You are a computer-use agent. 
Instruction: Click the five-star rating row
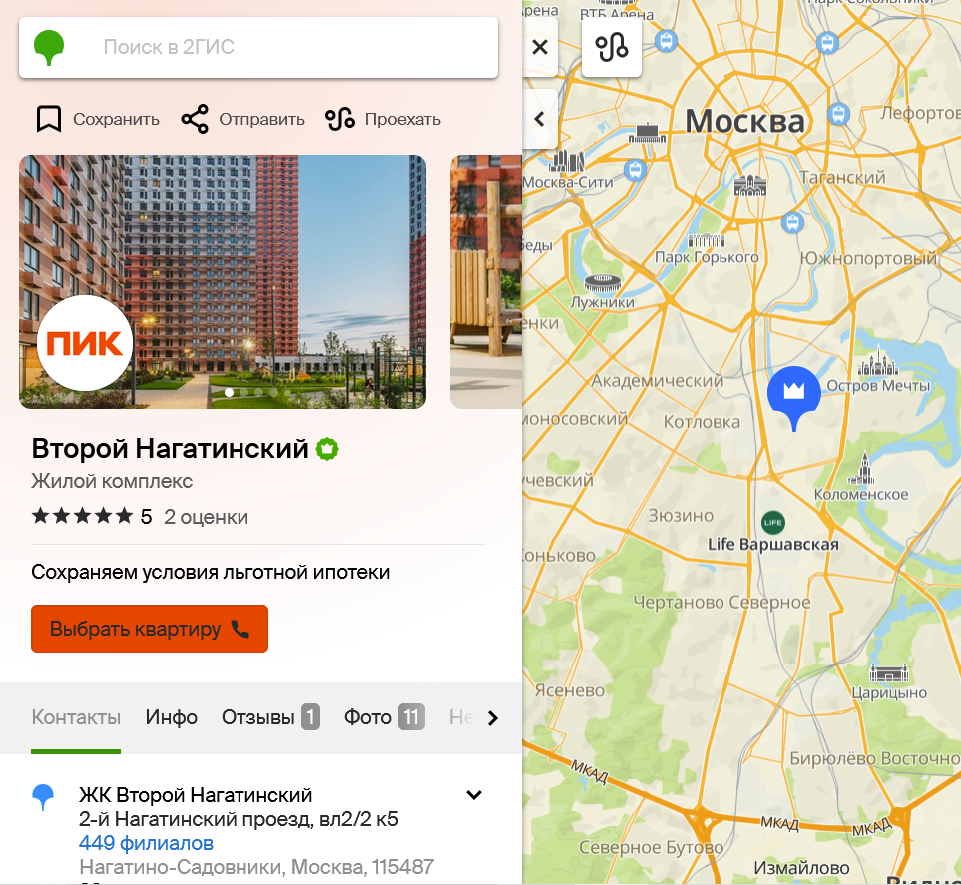click(x=82, y=516)
